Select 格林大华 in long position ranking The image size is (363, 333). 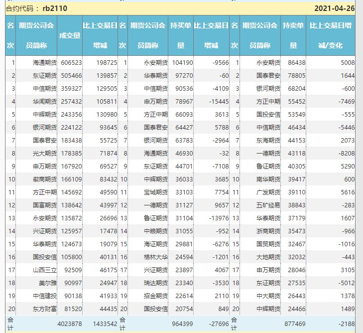(156, 257)
